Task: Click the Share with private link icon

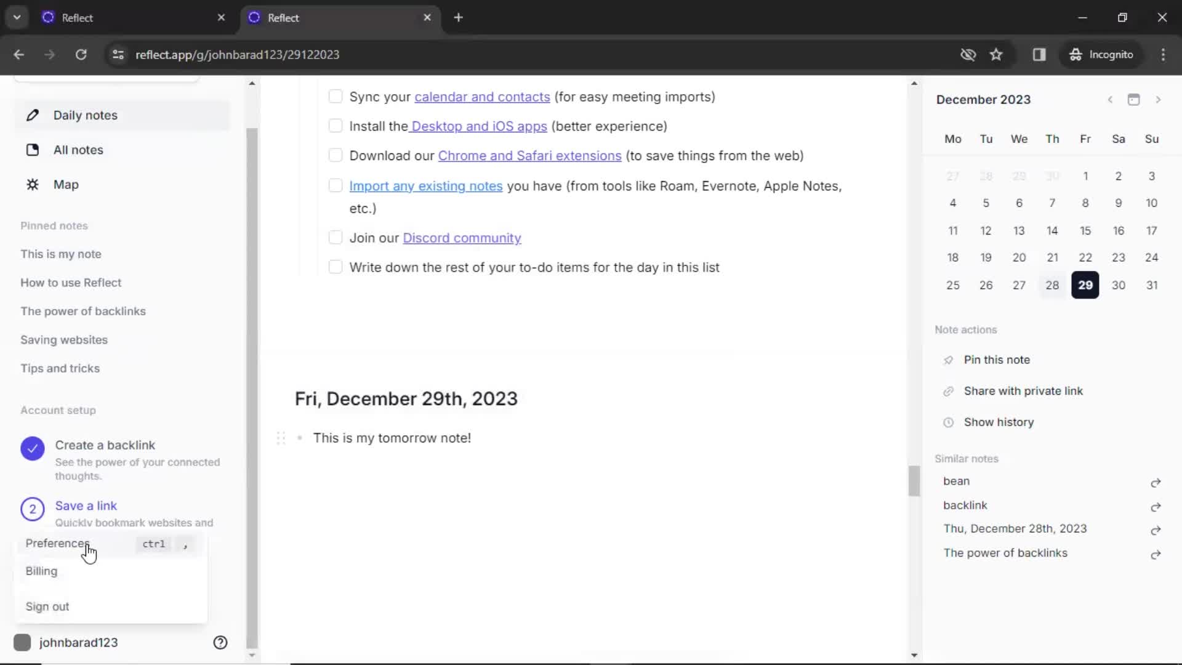Action: [x=947, y=390]
